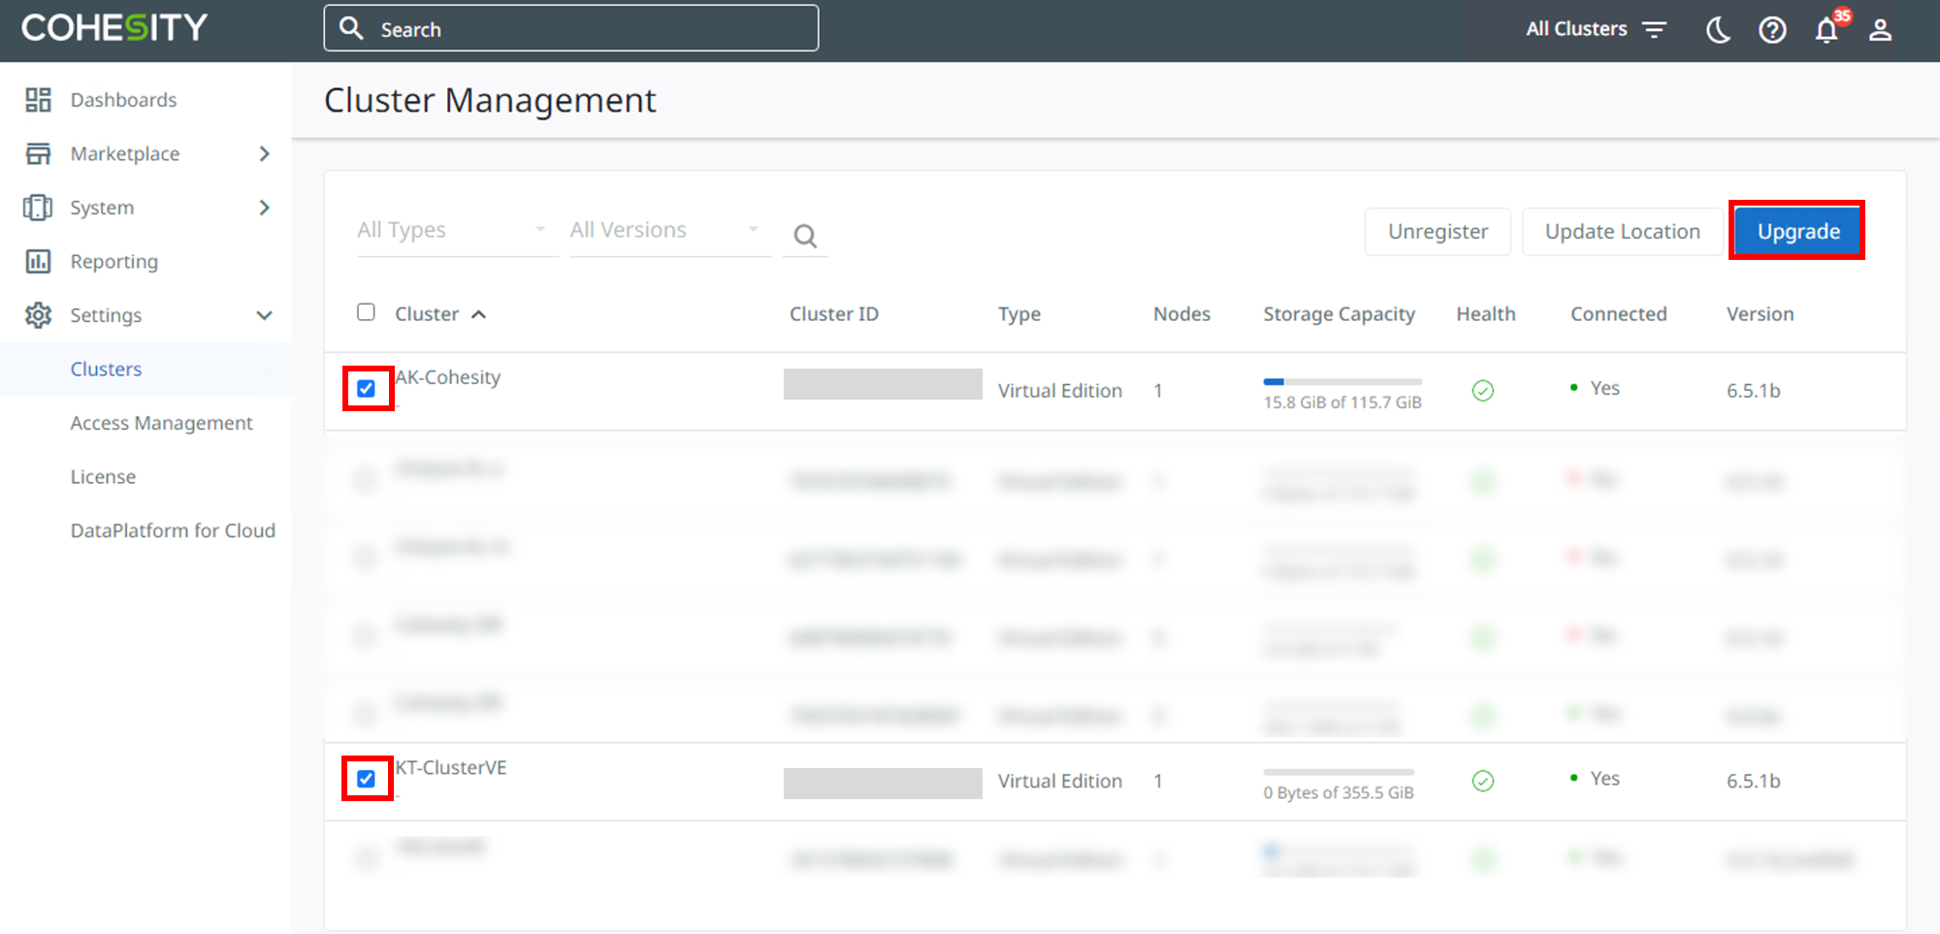
Task: Select Clusters under Settings
Action: 106,370
